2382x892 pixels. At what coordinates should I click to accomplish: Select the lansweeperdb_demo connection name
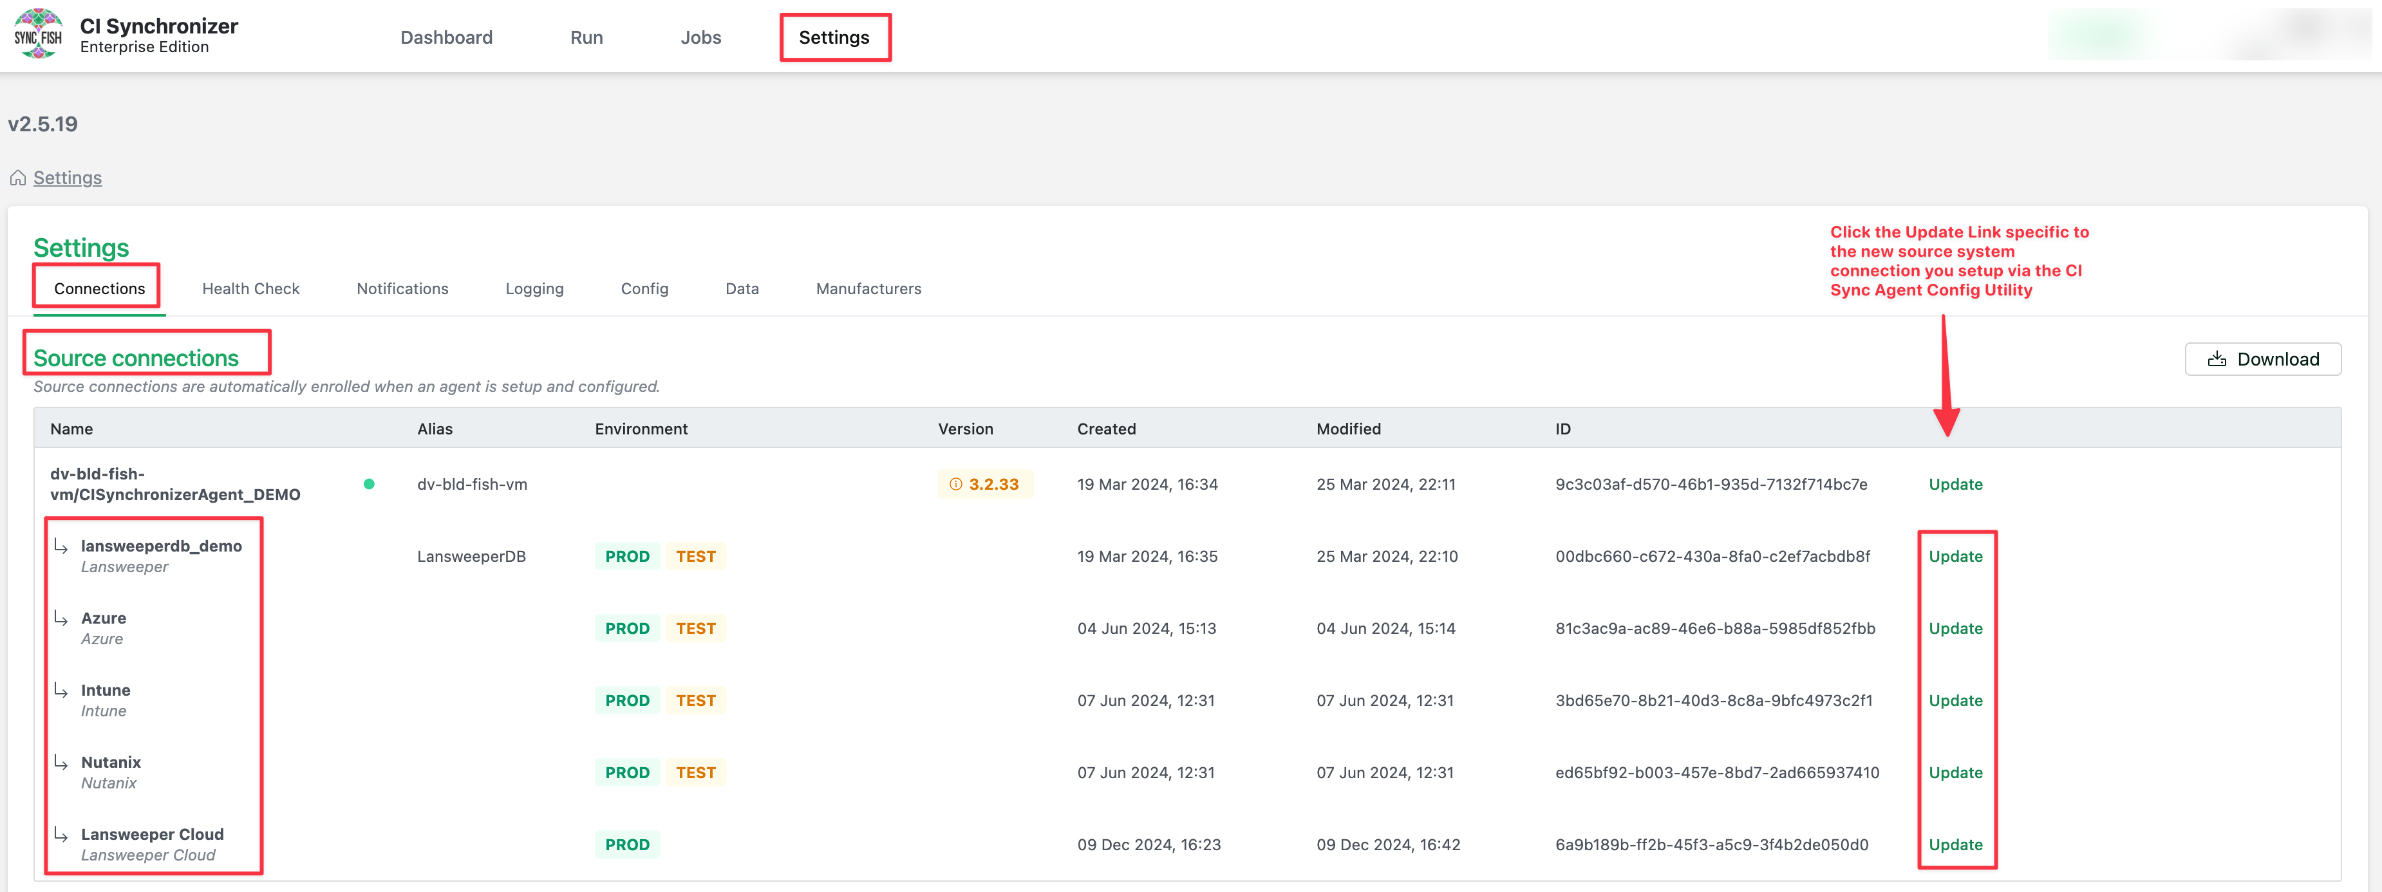coord(161,545)
